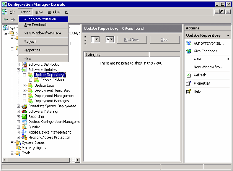Choose New Window from Here menu entry
Viewport: 233px width, 171px height.
click(x=43, y=33)
